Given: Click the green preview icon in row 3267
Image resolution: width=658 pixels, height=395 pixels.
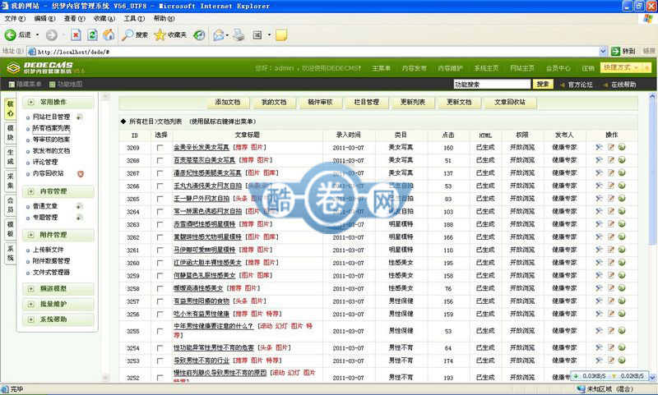Looking at the screenshot, I should [x=622, y=172].
